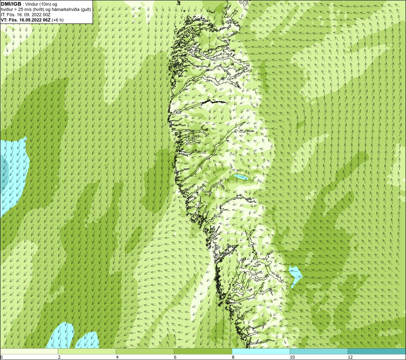Viewport: 406px width, 360px height.
Task: Click the 'IT: Fös. 16. 09. 2022 00Z' line
Action: pyautogui.click(x=26, y=15)
